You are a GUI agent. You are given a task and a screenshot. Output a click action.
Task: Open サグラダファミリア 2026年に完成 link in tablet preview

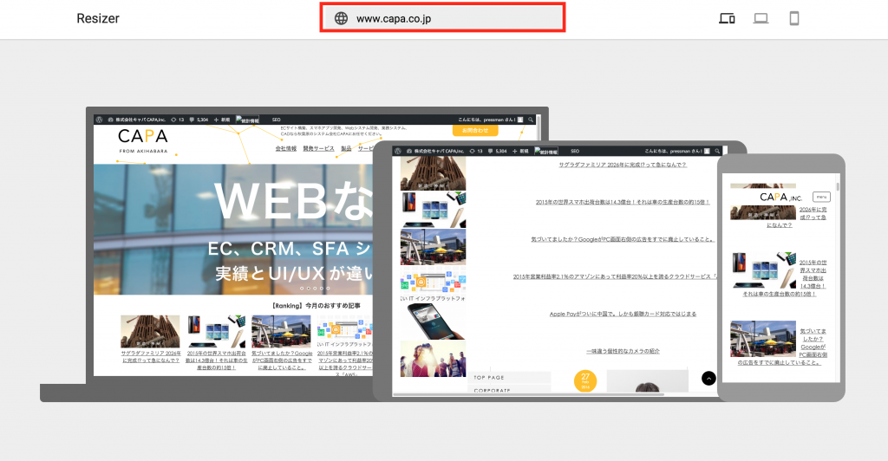click(x=623, y=165)
